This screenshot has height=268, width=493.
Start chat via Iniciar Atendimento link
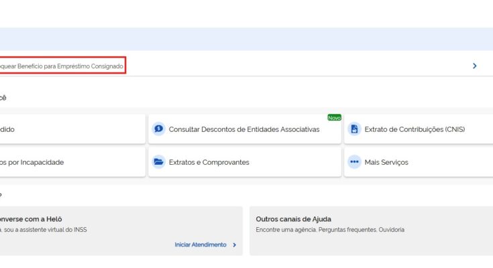point(200,245)
